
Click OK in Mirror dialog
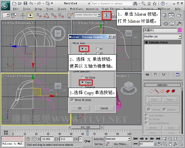[80, 108]
